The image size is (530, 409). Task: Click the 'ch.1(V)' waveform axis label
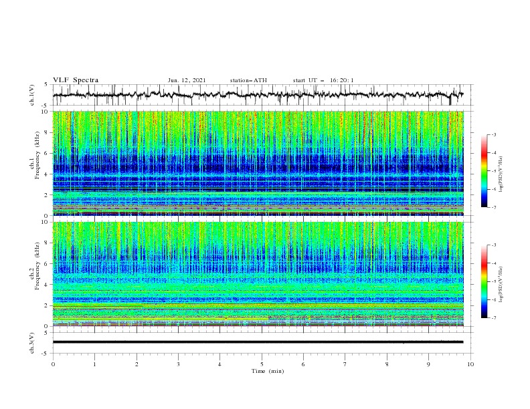(x=32, y=95)
